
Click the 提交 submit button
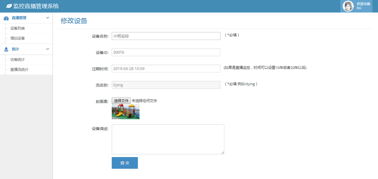pyautogui.click(x=125, y=163)
